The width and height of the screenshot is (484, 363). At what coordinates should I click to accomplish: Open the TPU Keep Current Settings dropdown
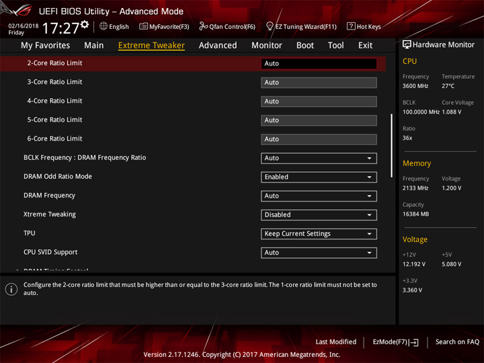coord(319,234)
